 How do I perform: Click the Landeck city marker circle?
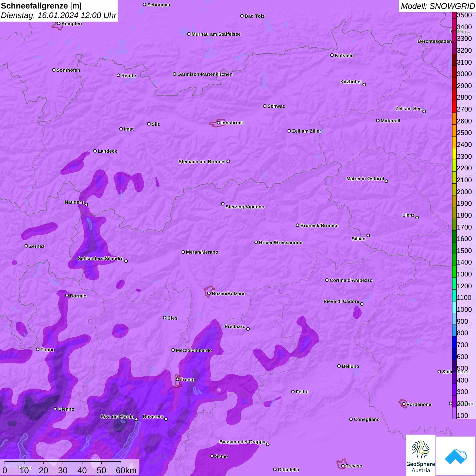[x=95, y=151]
